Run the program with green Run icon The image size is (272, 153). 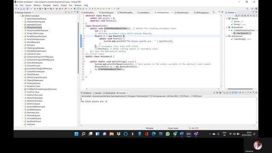tap(40, 8)
